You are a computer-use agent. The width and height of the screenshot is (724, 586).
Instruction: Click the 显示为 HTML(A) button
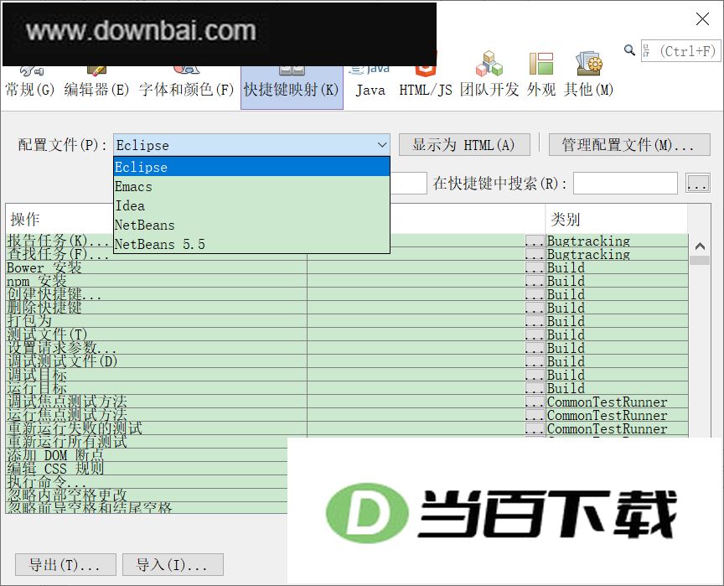pyautogui.click(x=464, y=145)
